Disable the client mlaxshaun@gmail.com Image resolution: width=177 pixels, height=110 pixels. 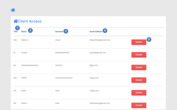(139, 106)
